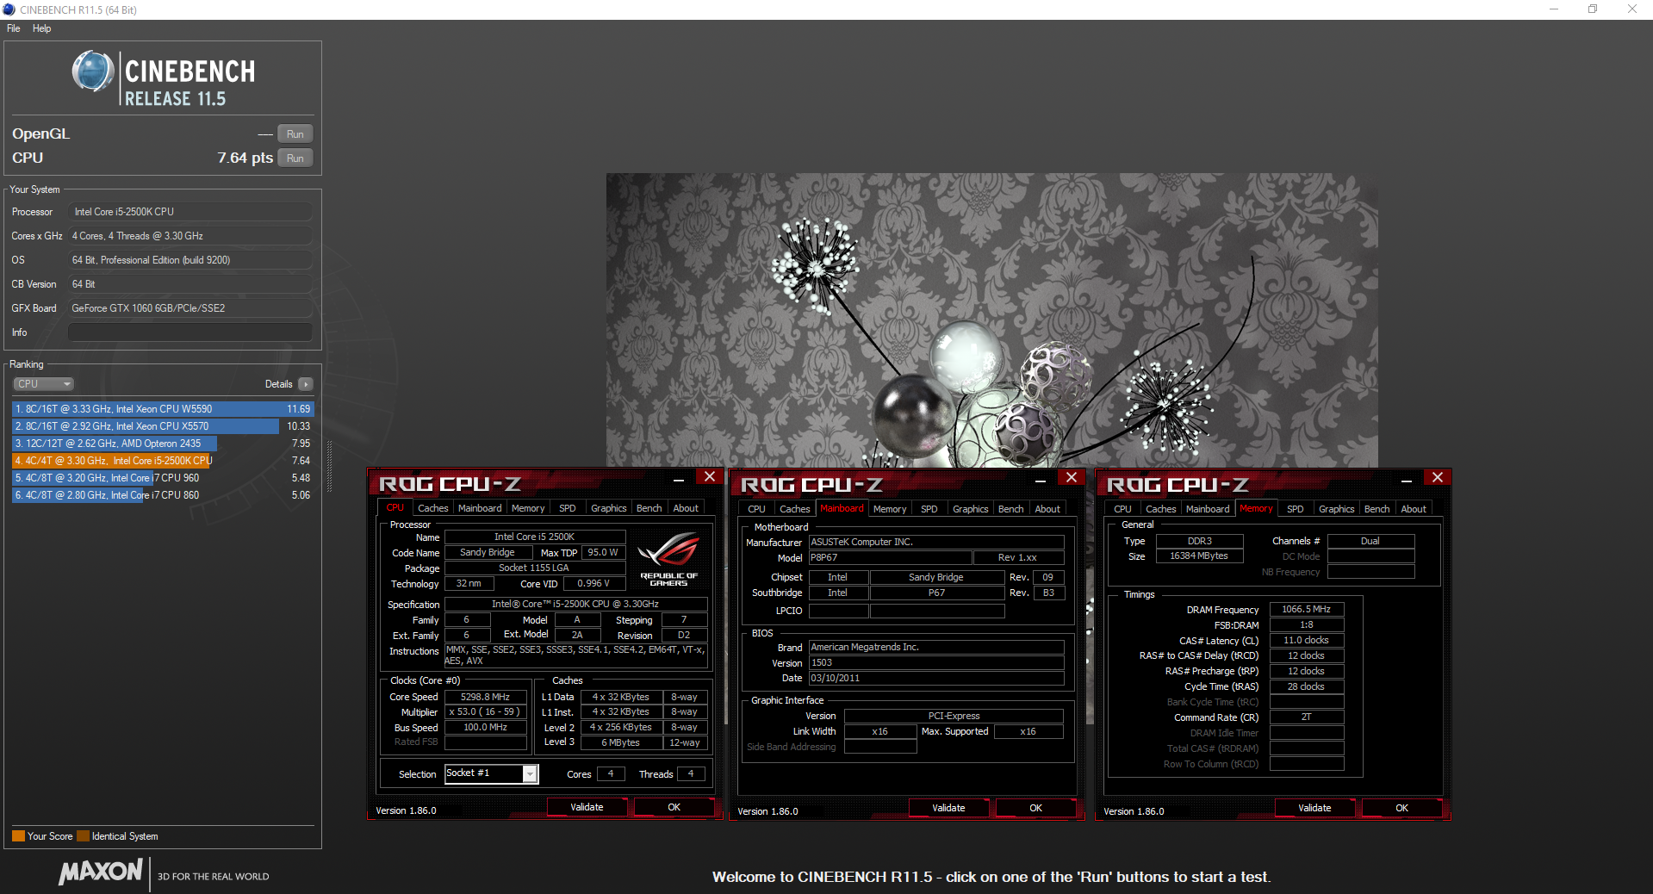Click Validate in Mainboard CPU-Z window

(x=948, y=808)
